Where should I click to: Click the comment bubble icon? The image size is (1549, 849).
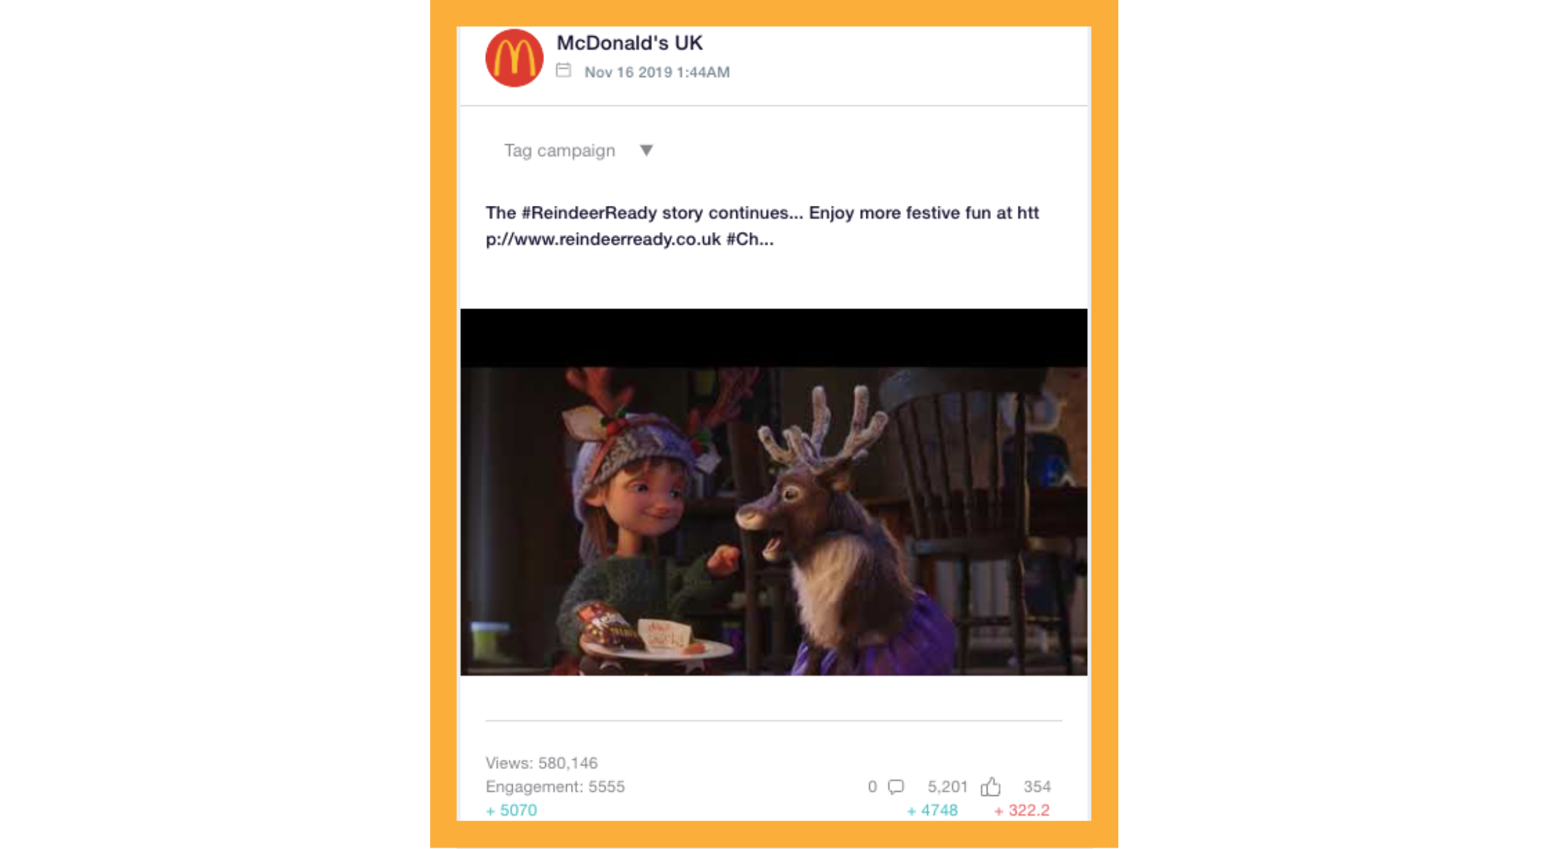click(895, 787)
